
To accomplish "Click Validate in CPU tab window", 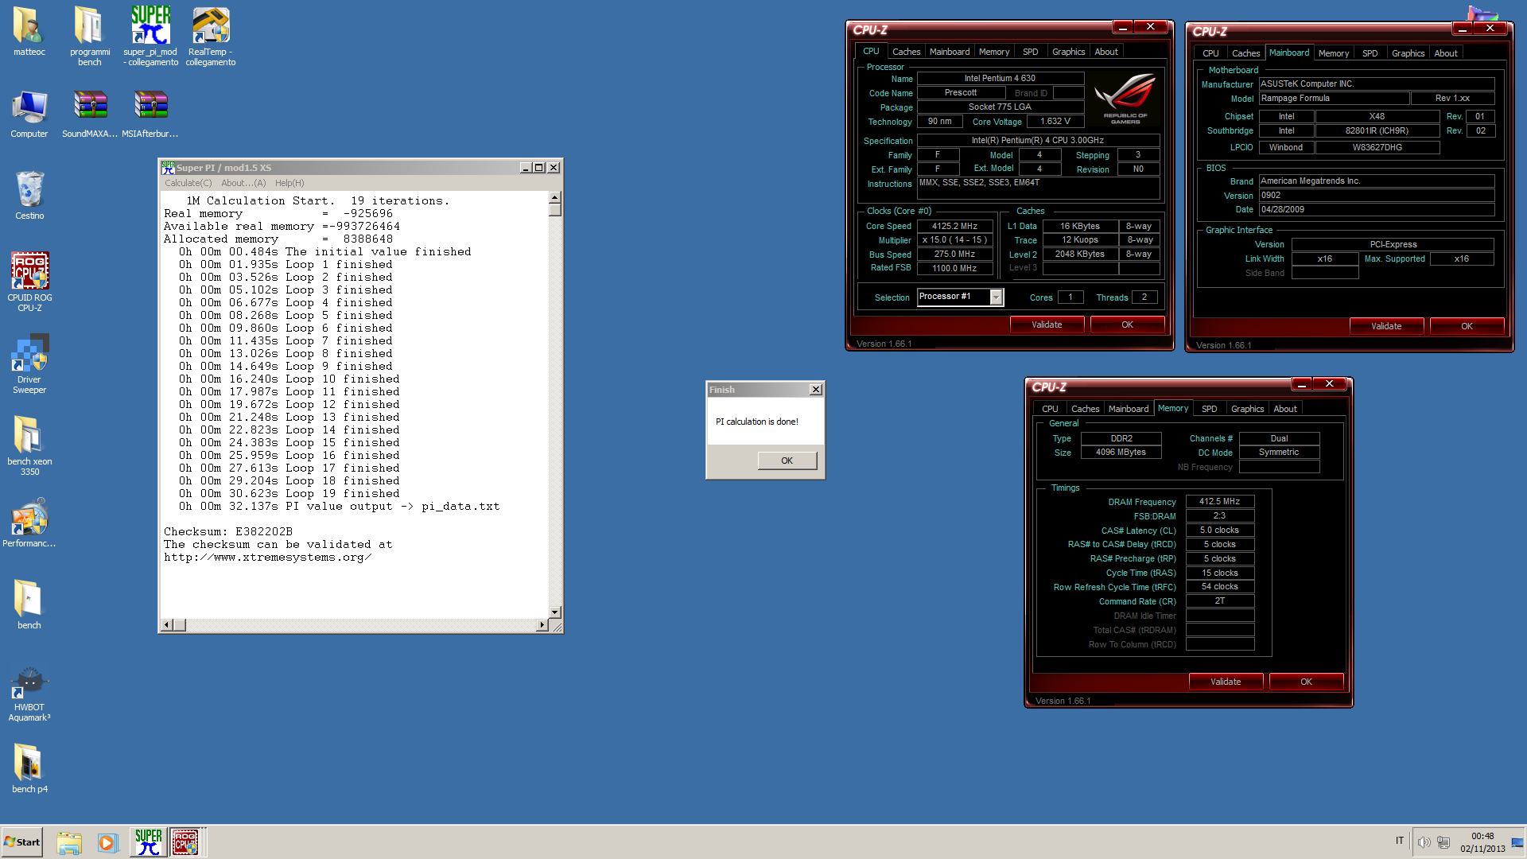I will (x=1047, y=325).
